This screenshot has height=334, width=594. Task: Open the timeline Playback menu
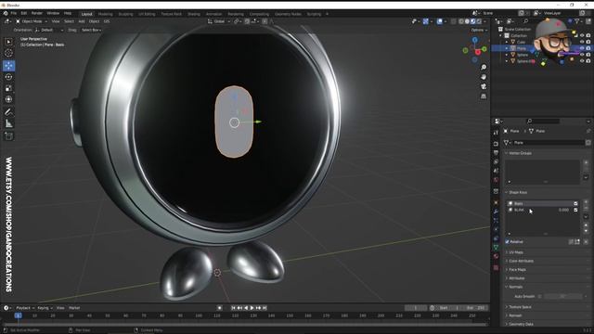25,308
